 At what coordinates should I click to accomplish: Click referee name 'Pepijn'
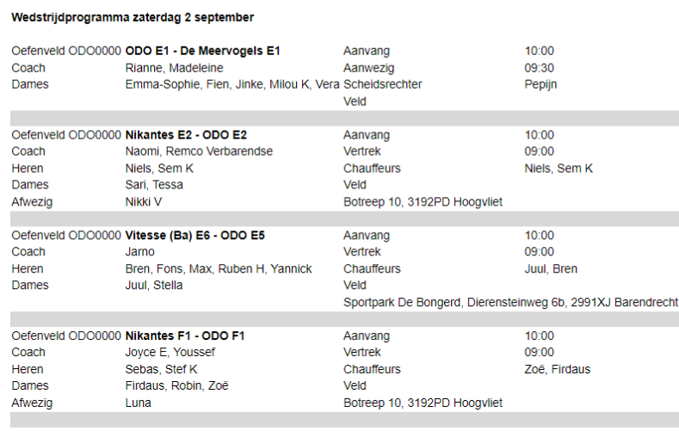click(x=541, y=84)
